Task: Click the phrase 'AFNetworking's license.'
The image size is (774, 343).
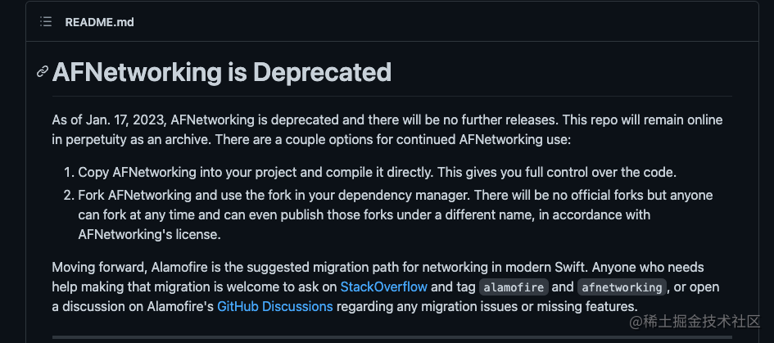Action: (149, 234)
